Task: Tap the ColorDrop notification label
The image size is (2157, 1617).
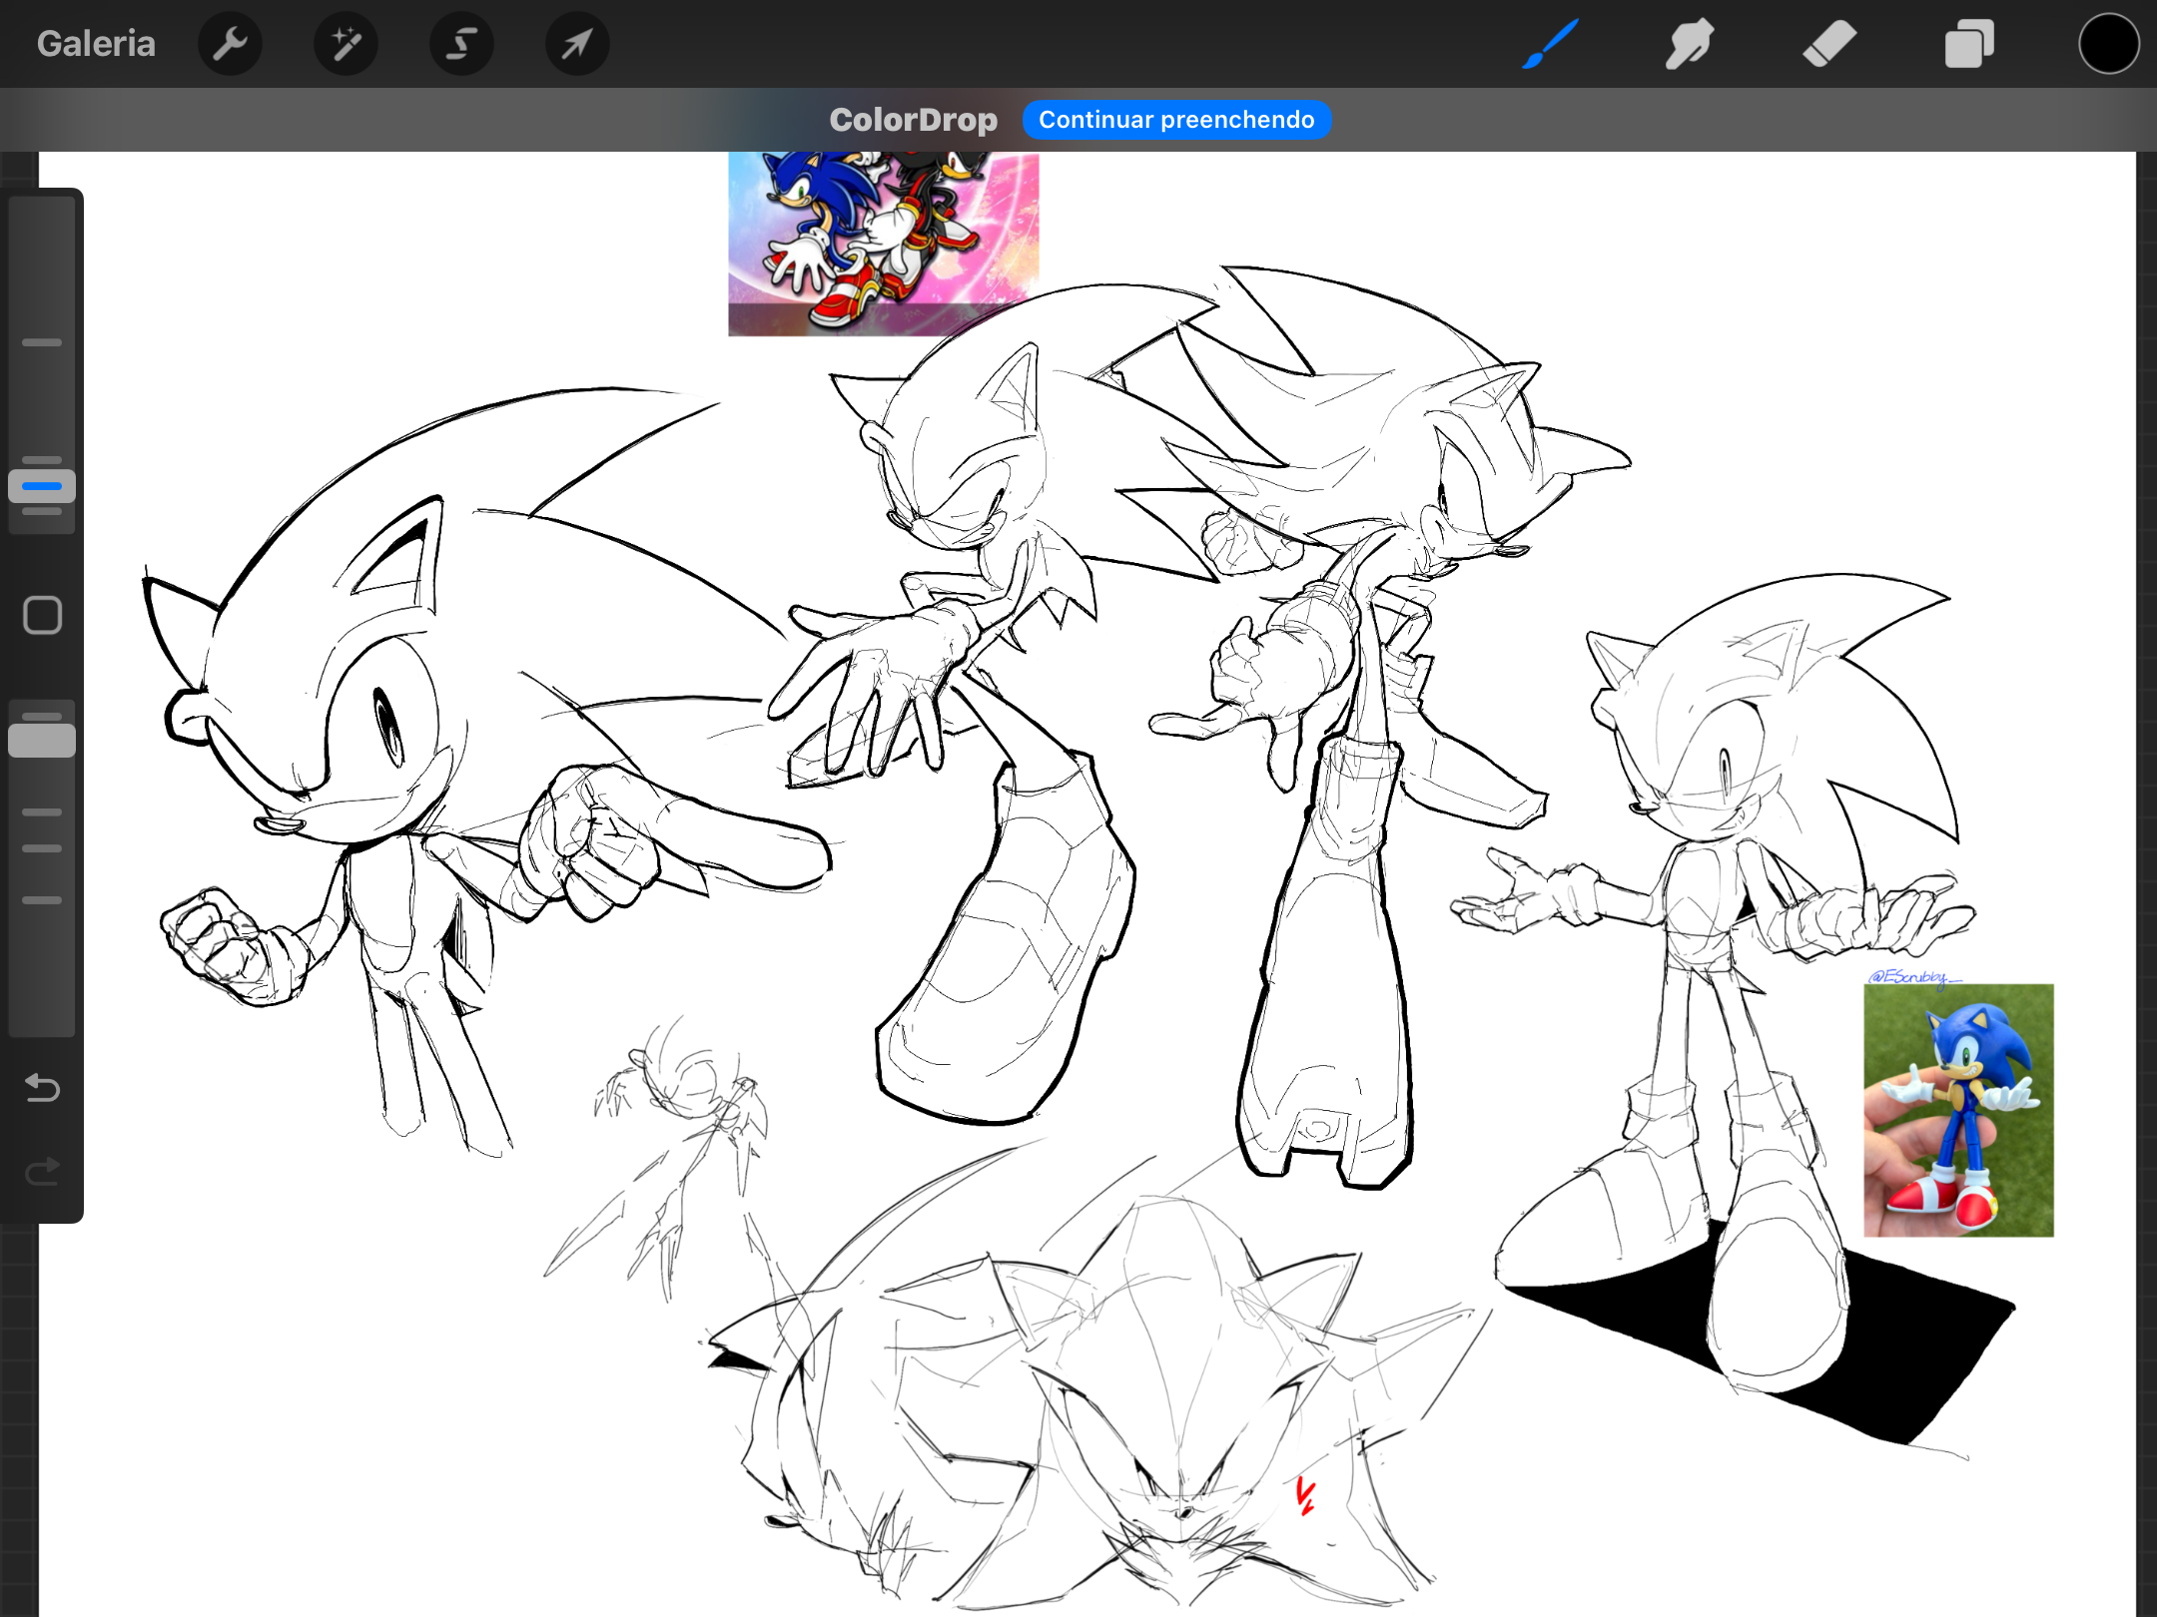Action: [913, 120]
